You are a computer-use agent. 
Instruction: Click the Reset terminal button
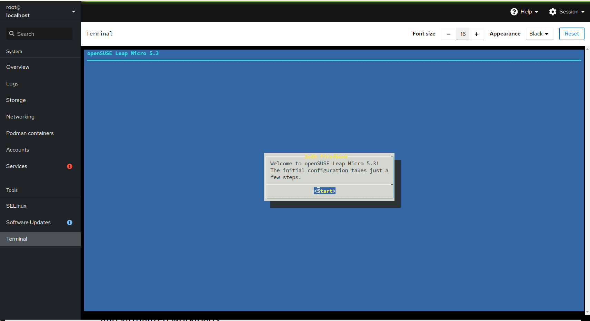(x=571, y=33)
